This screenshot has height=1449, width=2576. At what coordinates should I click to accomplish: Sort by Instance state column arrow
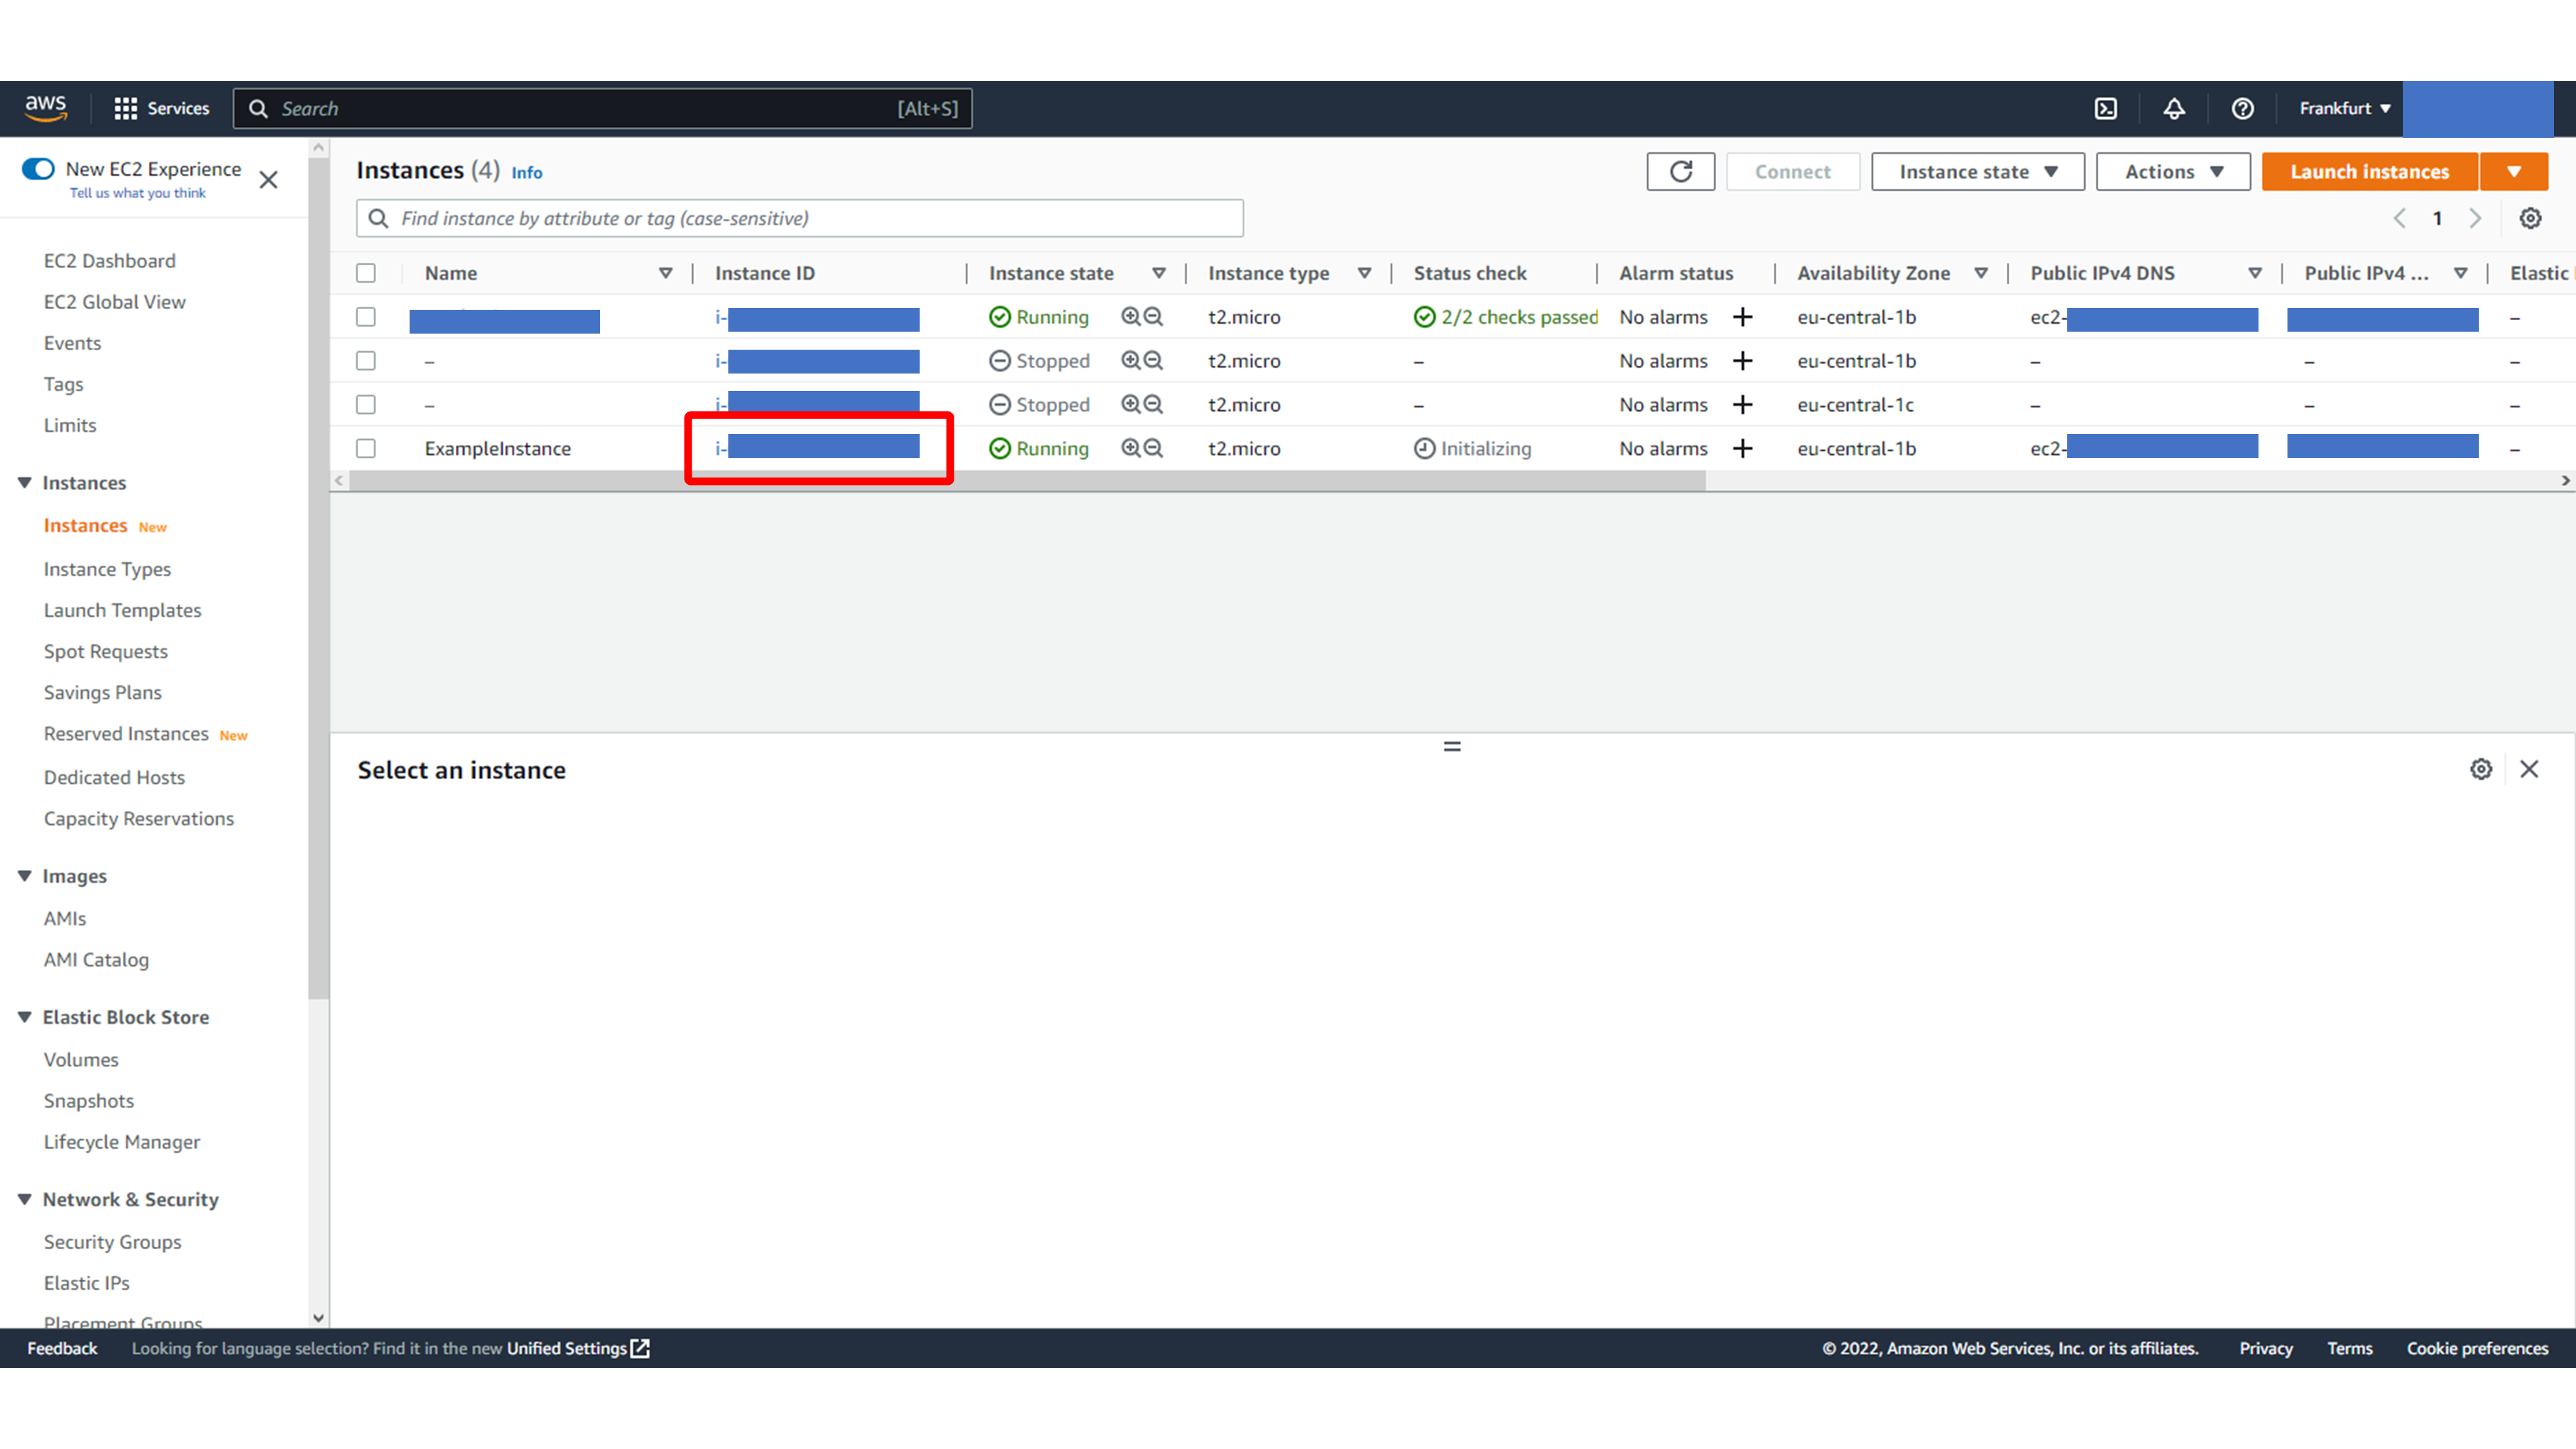click(x=1158, y=273)
